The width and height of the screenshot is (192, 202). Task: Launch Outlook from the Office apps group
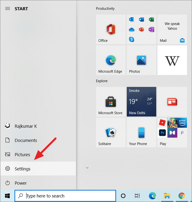point(131,20)
